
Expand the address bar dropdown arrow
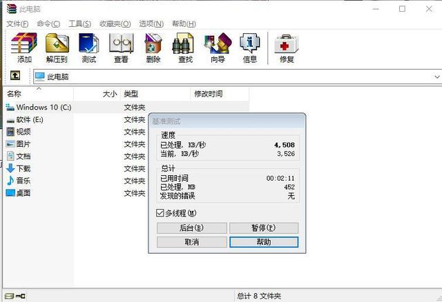[x=437, y=77]
